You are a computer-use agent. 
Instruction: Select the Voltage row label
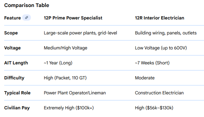pyautogui.click(x=12, y=48)
